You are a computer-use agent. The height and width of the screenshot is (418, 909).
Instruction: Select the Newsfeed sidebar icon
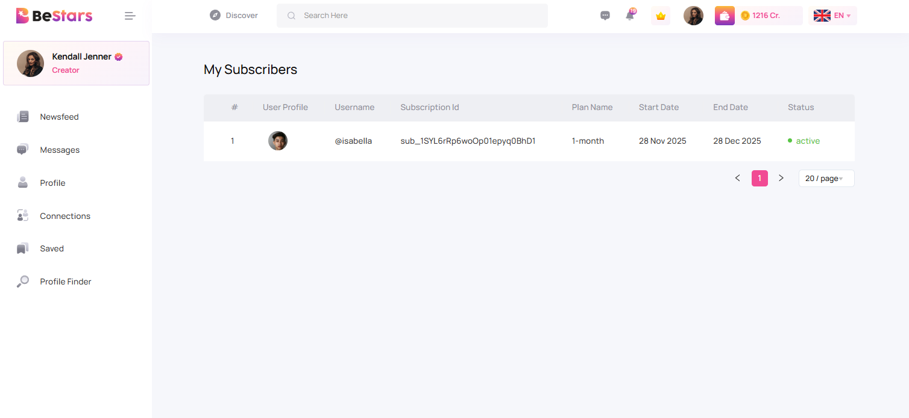pos(23,116)
